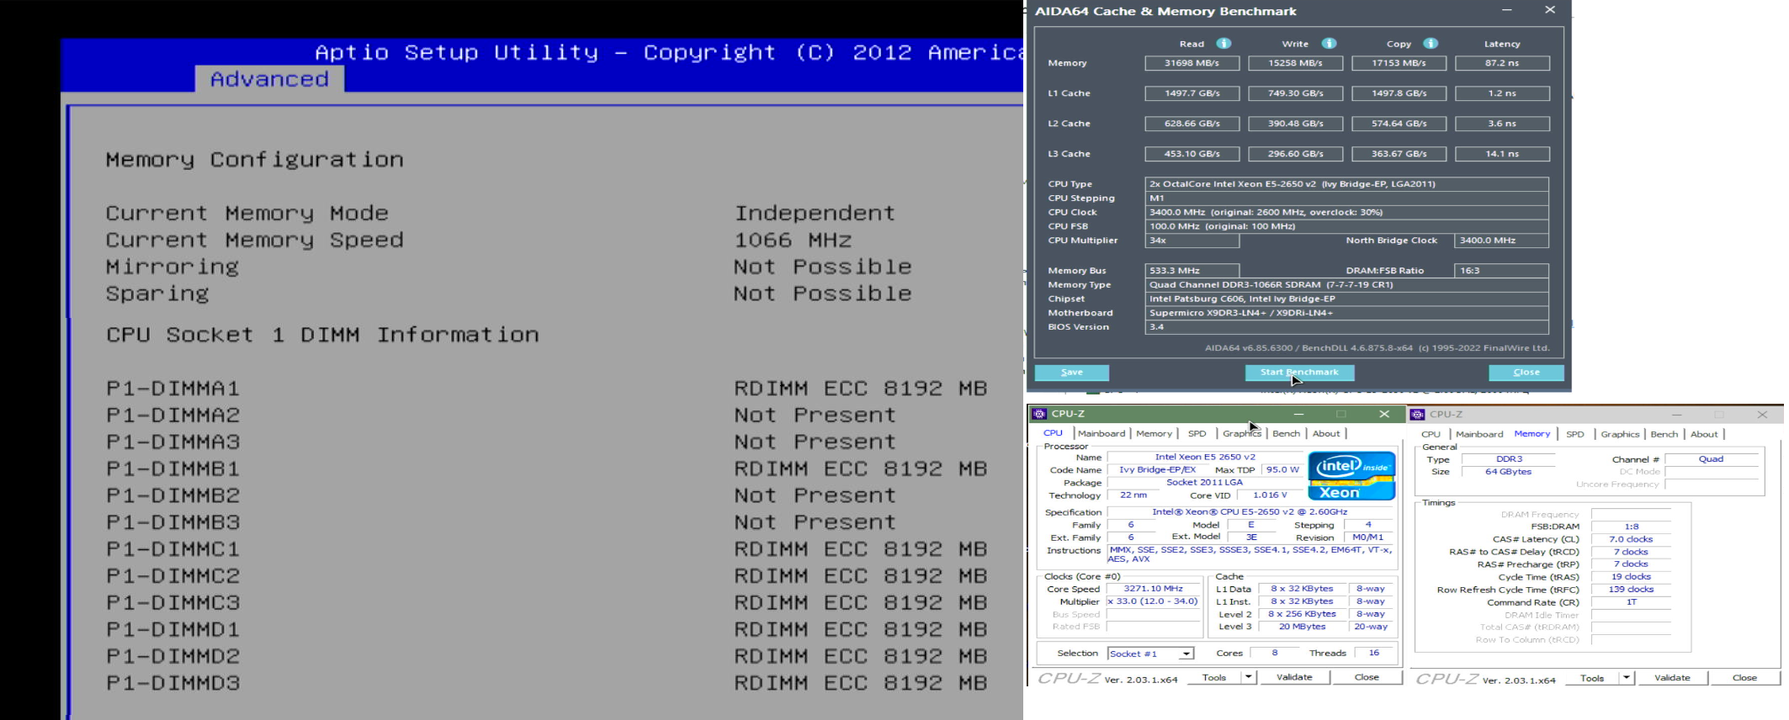Open the About tab in left CPU-Z window

(1326, 434)
